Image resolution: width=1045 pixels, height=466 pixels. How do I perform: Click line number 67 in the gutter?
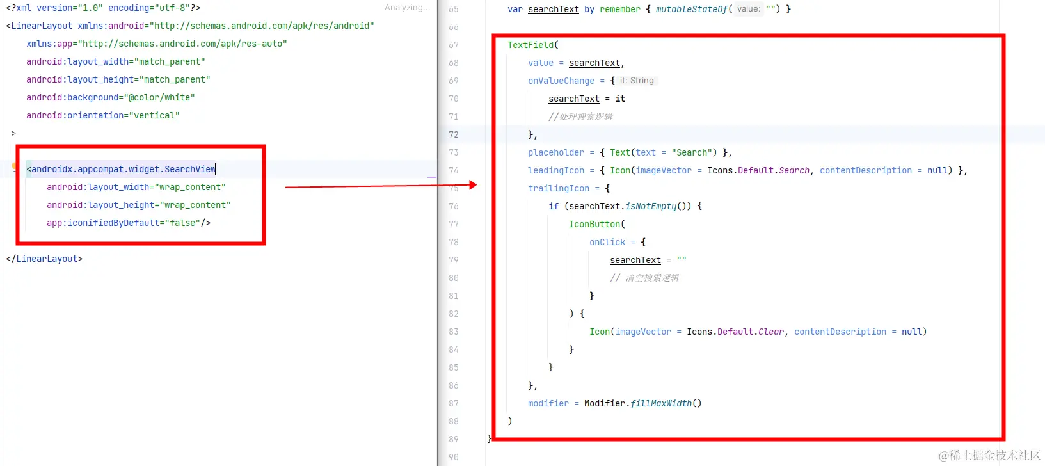coord(454,45)
